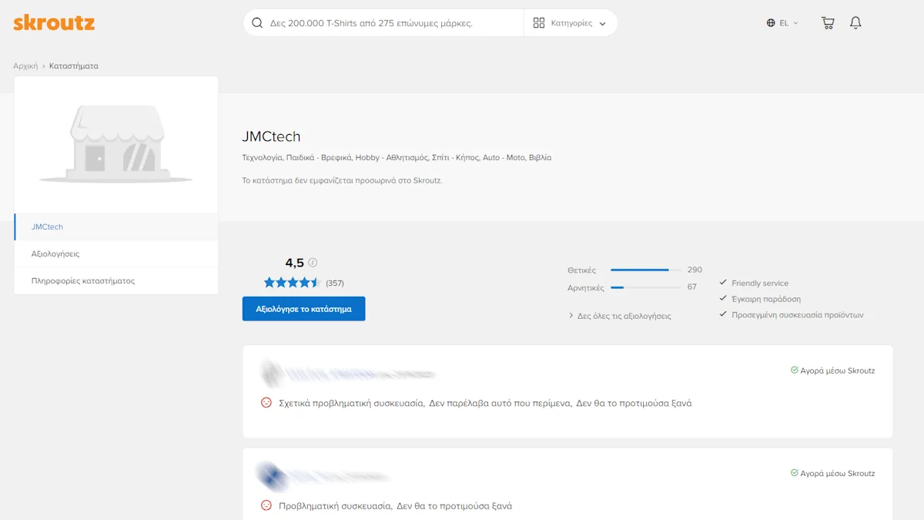The height and width of the screenshot is (520, 924).
Task: Open the shopping cart
Action: pos(828,23)
